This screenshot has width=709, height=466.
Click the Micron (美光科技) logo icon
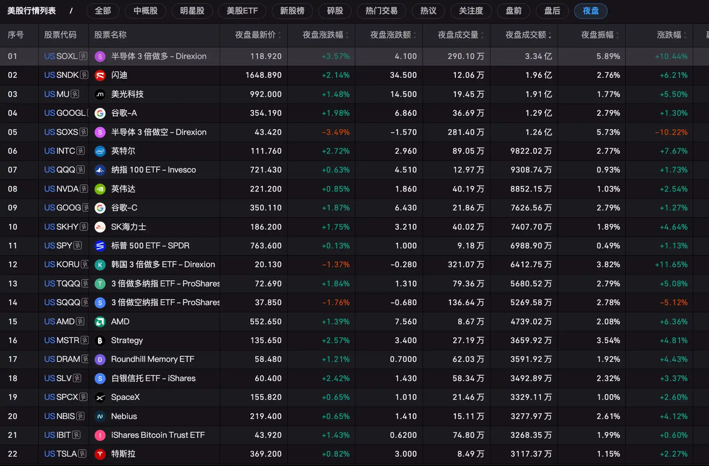pos(100,94)
